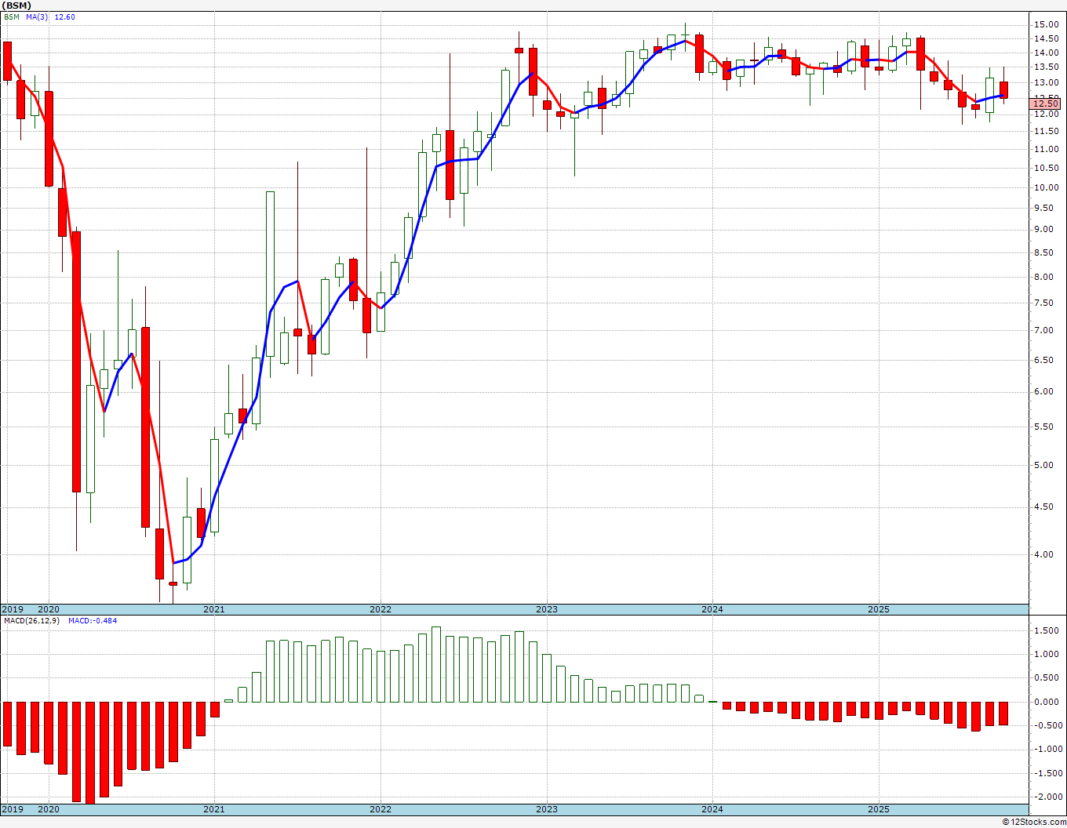The image size is (1067, 828).
Task: Click the 15.00 price axis label
Action: pos(1046,24)
